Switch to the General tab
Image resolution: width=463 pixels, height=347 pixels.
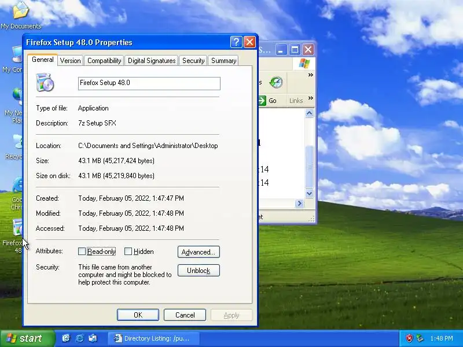[x=42, y=60]
